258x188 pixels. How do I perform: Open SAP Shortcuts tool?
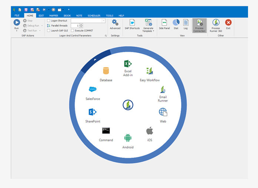click(x=132, y=24)
